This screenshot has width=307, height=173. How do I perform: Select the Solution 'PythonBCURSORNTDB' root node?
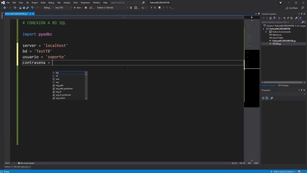(284, 26)
